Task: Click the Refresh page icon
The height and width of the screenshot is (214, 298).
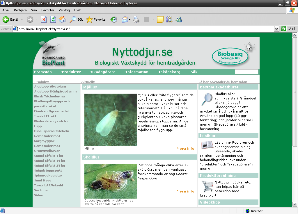Action: [53, 19]
